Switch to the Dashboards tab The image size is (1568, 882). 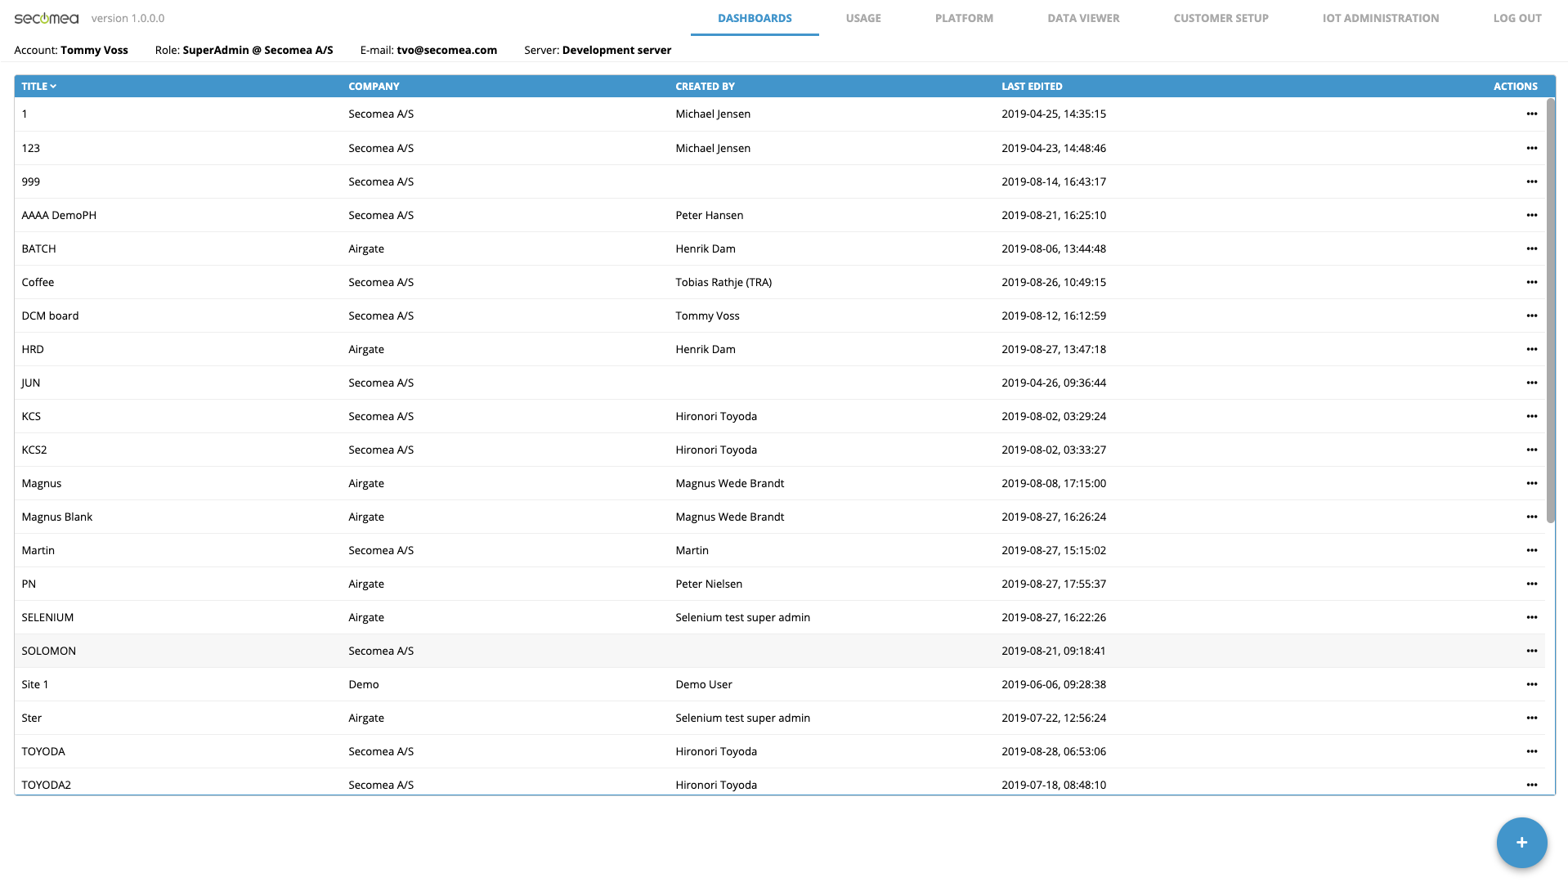coord(755,18)
